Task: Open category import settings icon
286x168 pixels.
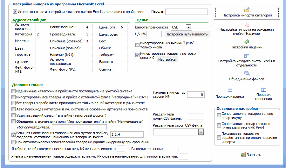Action: click(247, 10)
